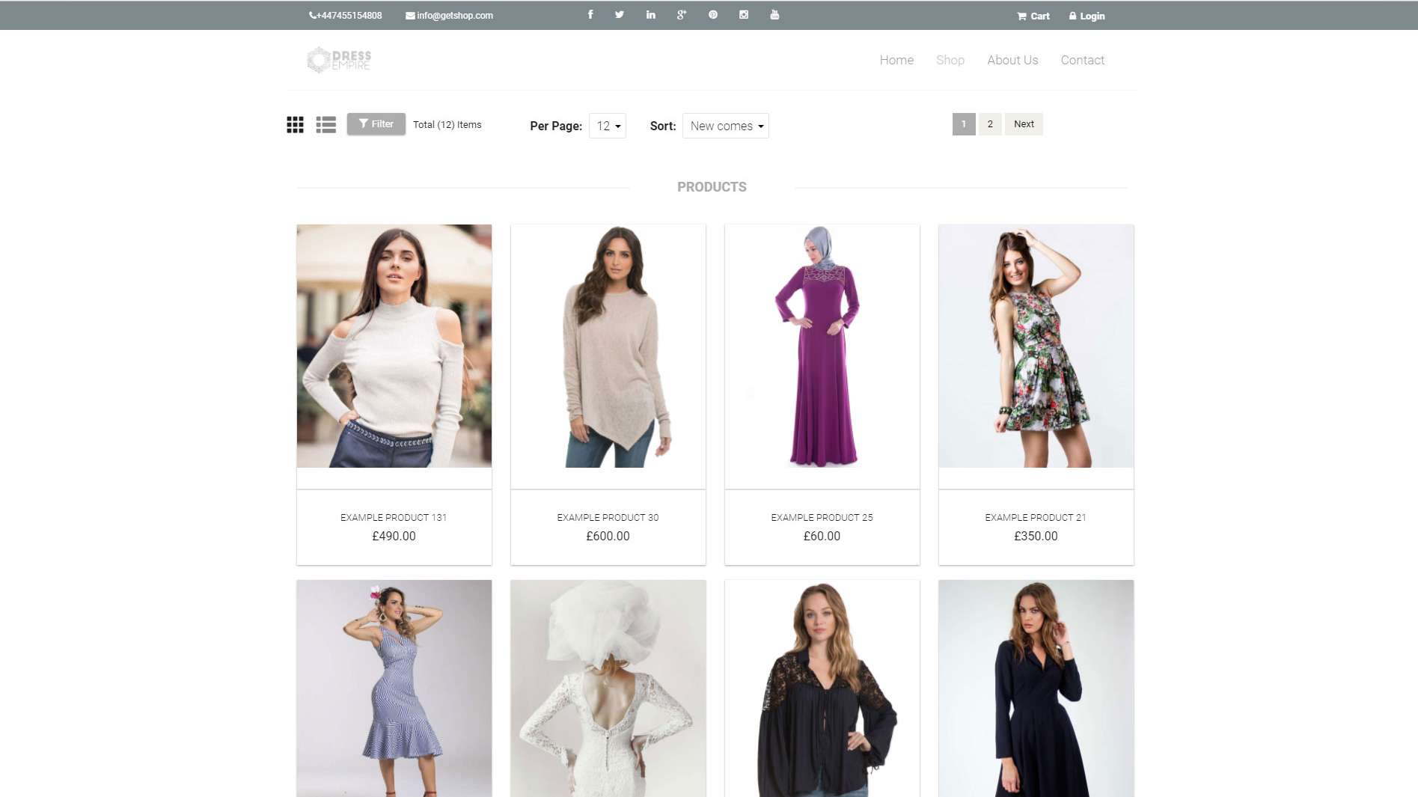
Task: Open the LinkedIn profile icon
Action: tap(651, 15)
